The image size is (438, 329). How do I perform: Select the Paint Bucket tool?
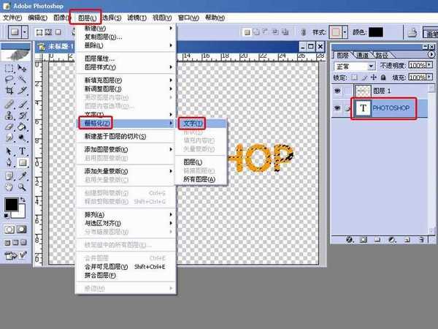(x=22, y=126)
